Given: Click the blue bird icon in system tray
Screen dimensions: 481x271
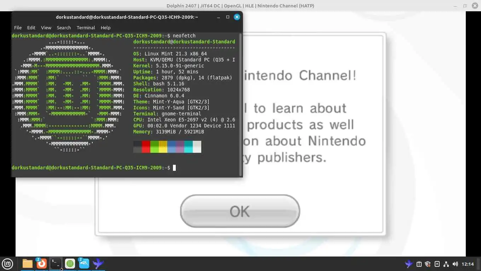Looking at the screenshot, I should [409, 264].
